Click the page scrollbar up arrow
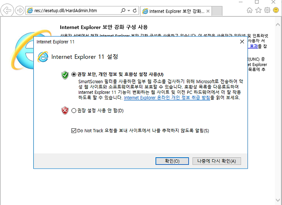 [278, 25]
